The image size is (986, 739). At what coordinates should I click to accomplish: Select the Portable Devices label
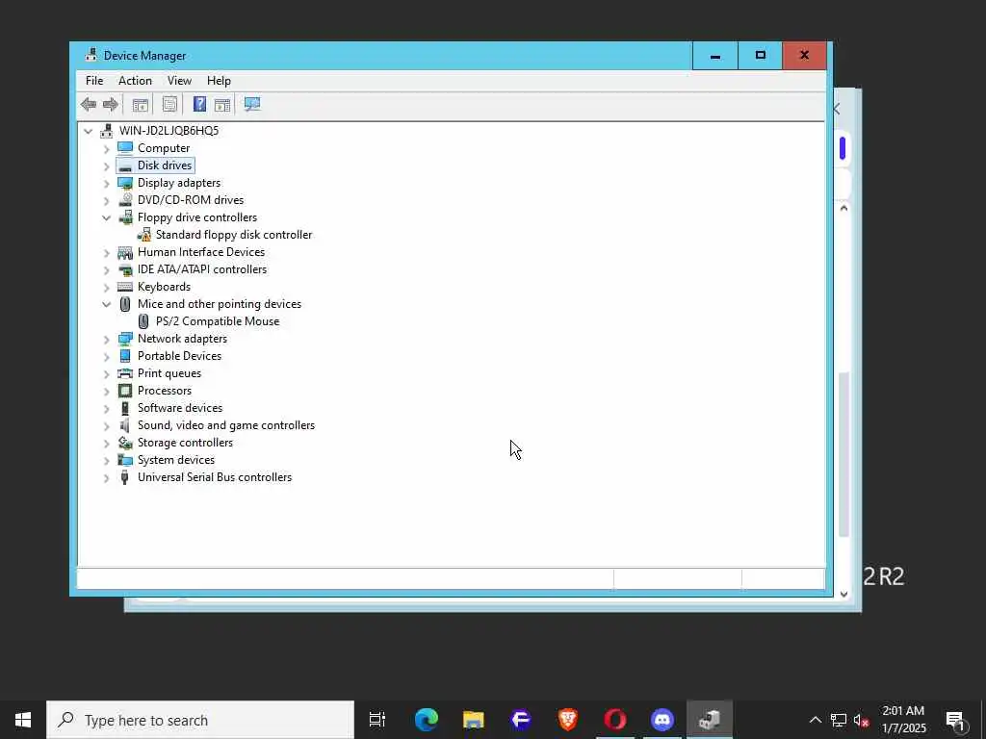pyautogui.click(x=179, y=356)
